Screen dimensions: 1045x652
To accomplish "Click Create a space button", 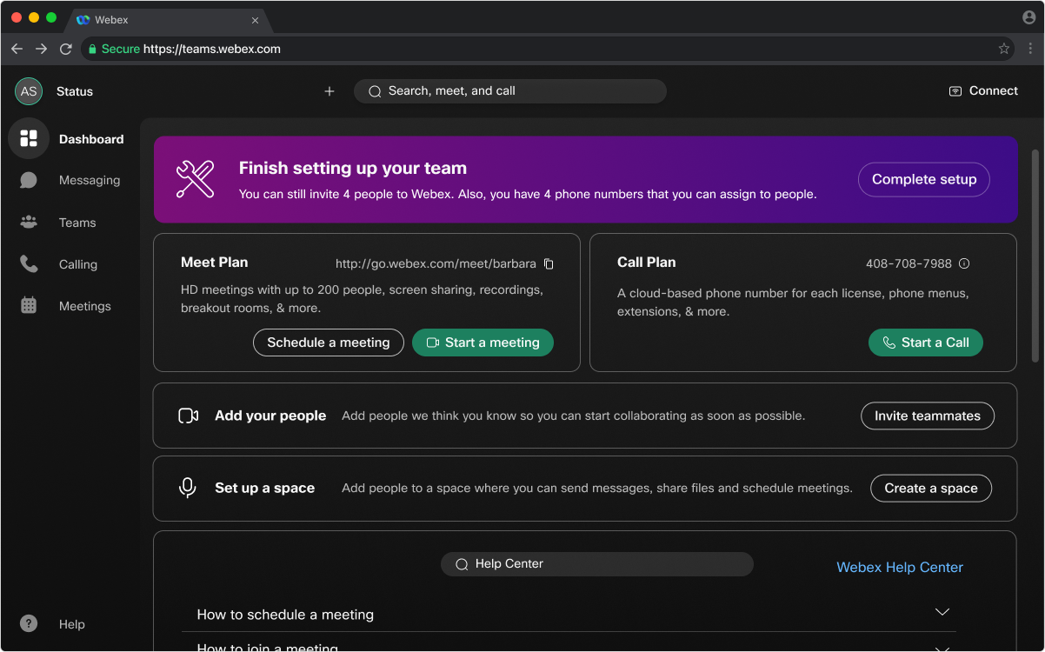I will [931, 488].
